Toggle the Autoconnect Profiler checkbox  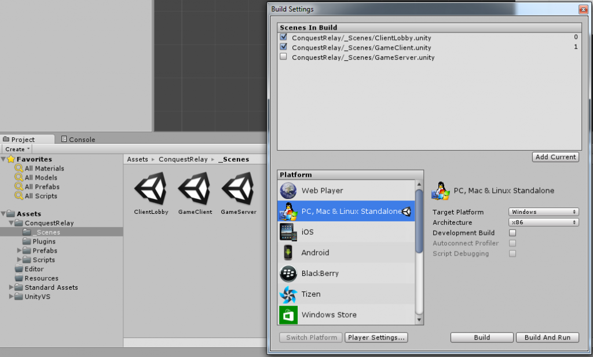click(513, 243)
